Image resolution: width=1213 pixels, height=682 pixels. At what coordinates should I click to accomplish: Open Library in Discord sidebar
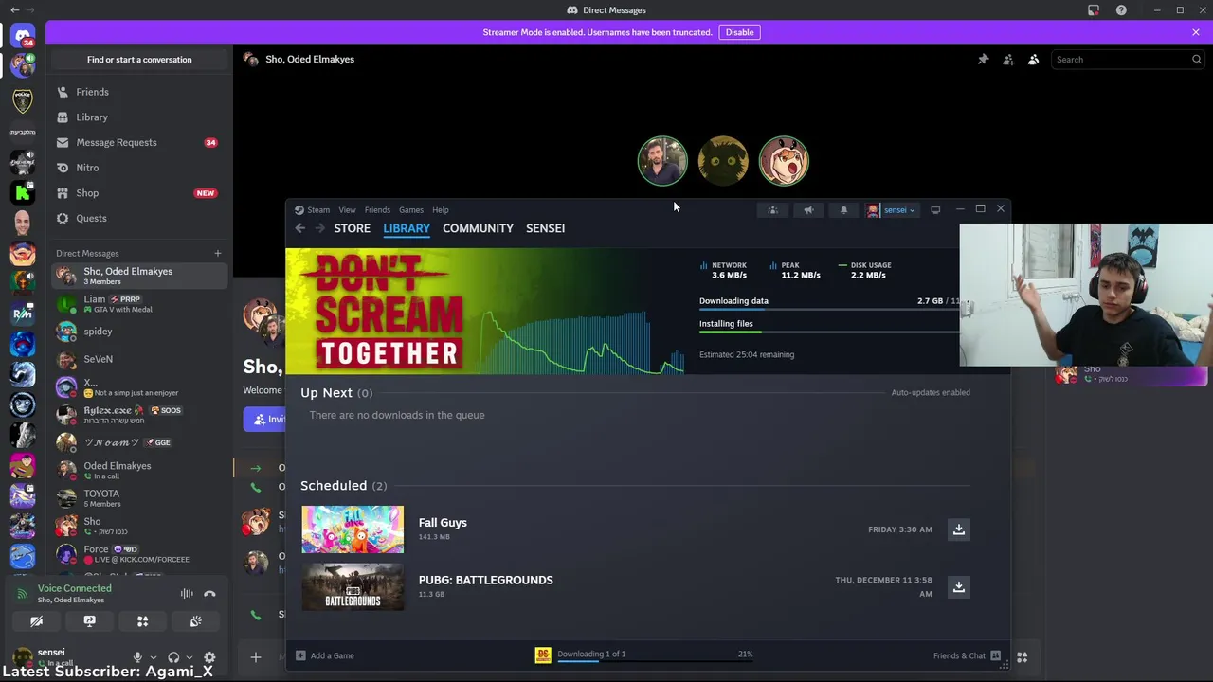tap(139, 117)
